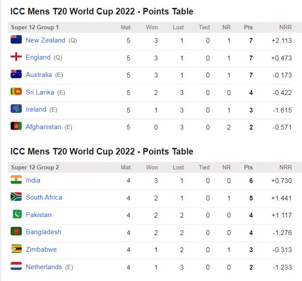Click the Australia flag icon

tap(16, 74)
